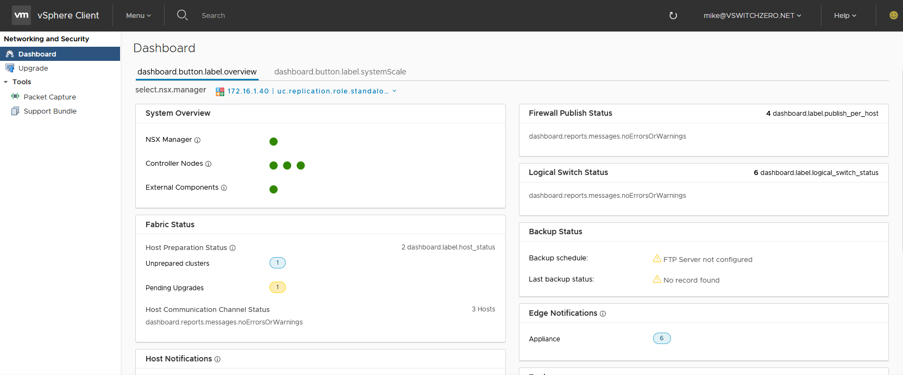This screenshot has height=375, width=903.
Task: Click info icon next to Edge Notifications
Action: click(x=603, y=314)
